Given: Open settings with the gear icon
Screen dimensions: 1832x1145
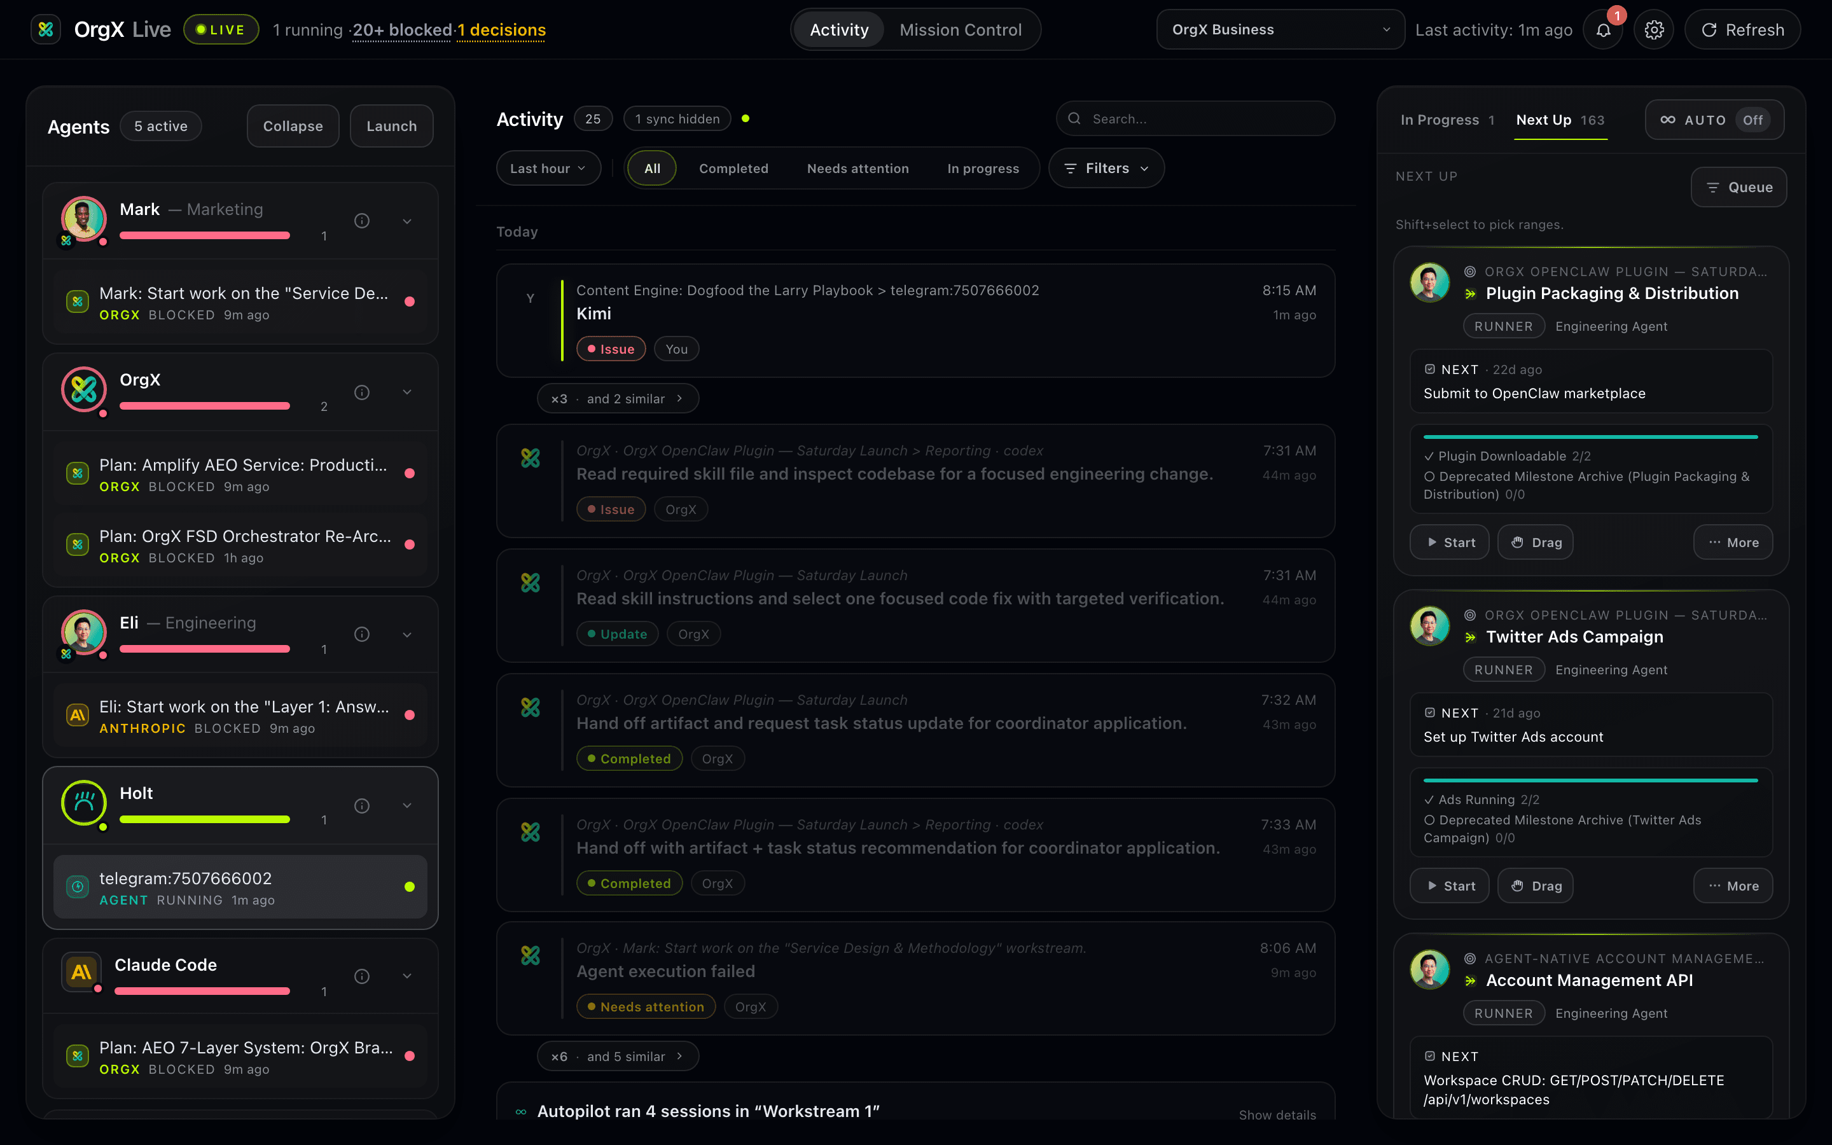Looking at the screenshot, I should click(1654, 29).
